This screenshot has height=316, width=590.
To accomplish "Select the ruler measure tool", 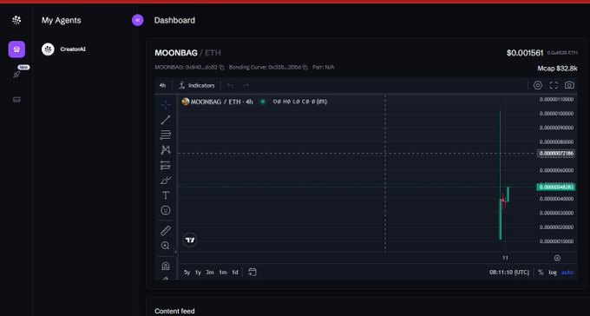I will pyautogui.click(x=166, y=231).
